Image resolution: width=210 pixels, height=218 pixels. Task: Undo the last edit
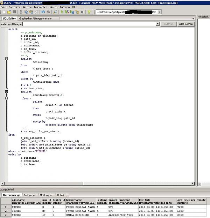point(43,12)
